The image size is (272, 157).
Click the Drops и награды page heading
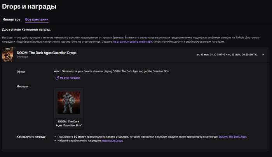click(29, 7)
